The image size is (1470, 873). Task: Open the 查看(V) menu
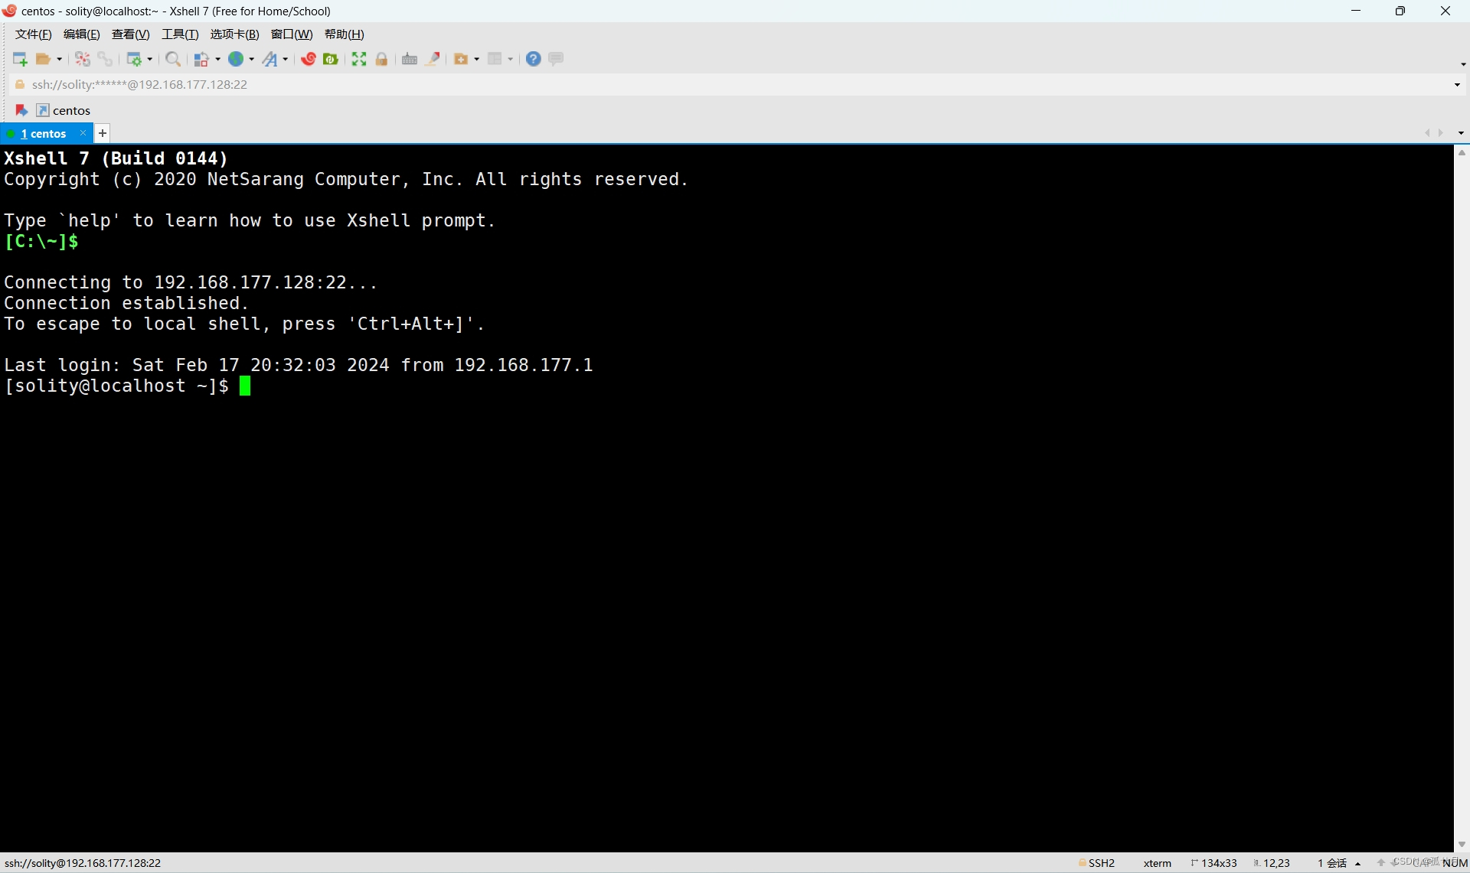pyautogui.click(x=129, y=34)
